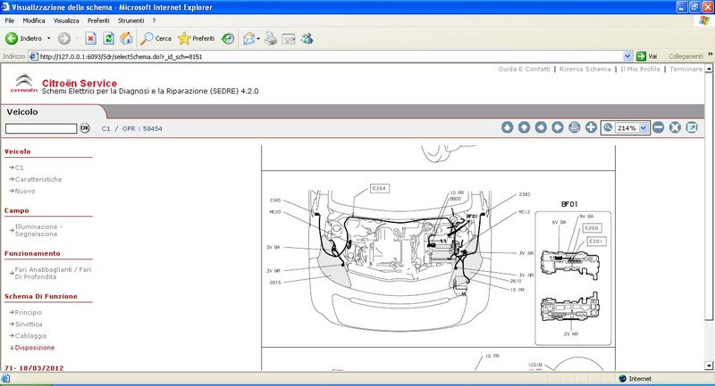Click the print icon in the schema toolbar
The height and width of the screenshot is (386, 715).
[575, 128]
